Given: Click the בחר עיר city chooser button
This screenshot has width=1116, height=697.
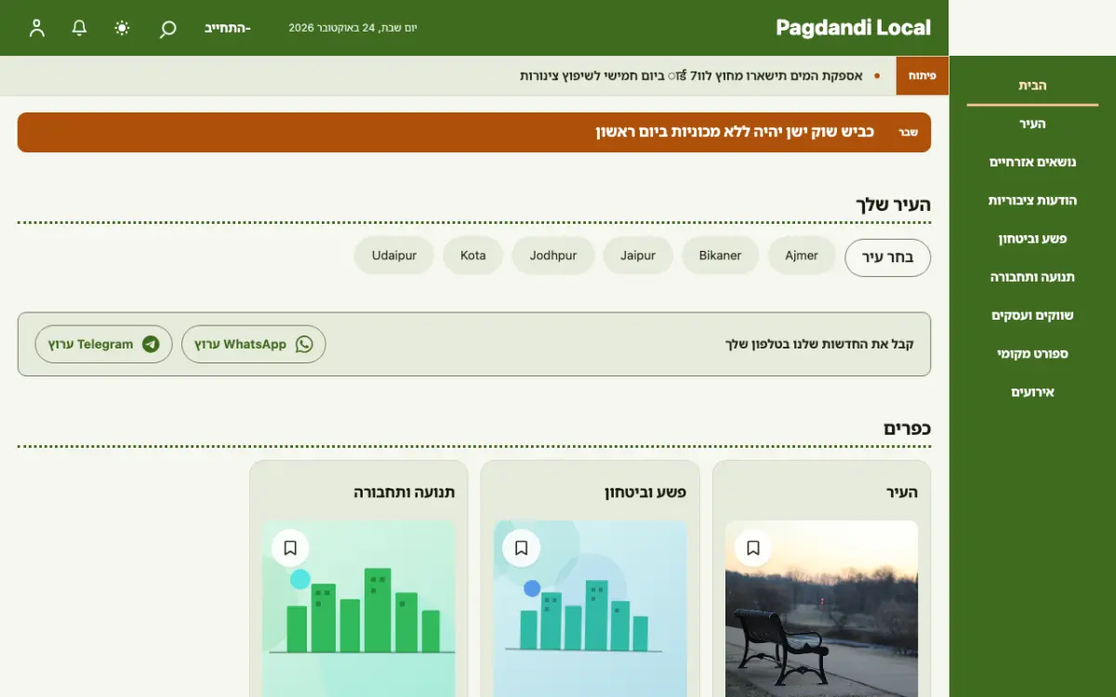Looking at the screenshot, I should 887,257.
